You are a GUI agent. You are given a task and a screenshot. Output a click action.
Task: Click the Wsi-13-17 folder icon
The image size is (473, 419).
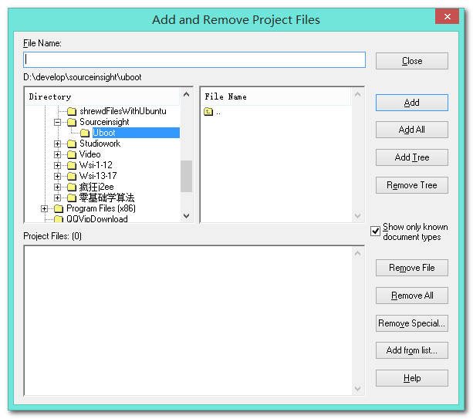coord(72,176)
